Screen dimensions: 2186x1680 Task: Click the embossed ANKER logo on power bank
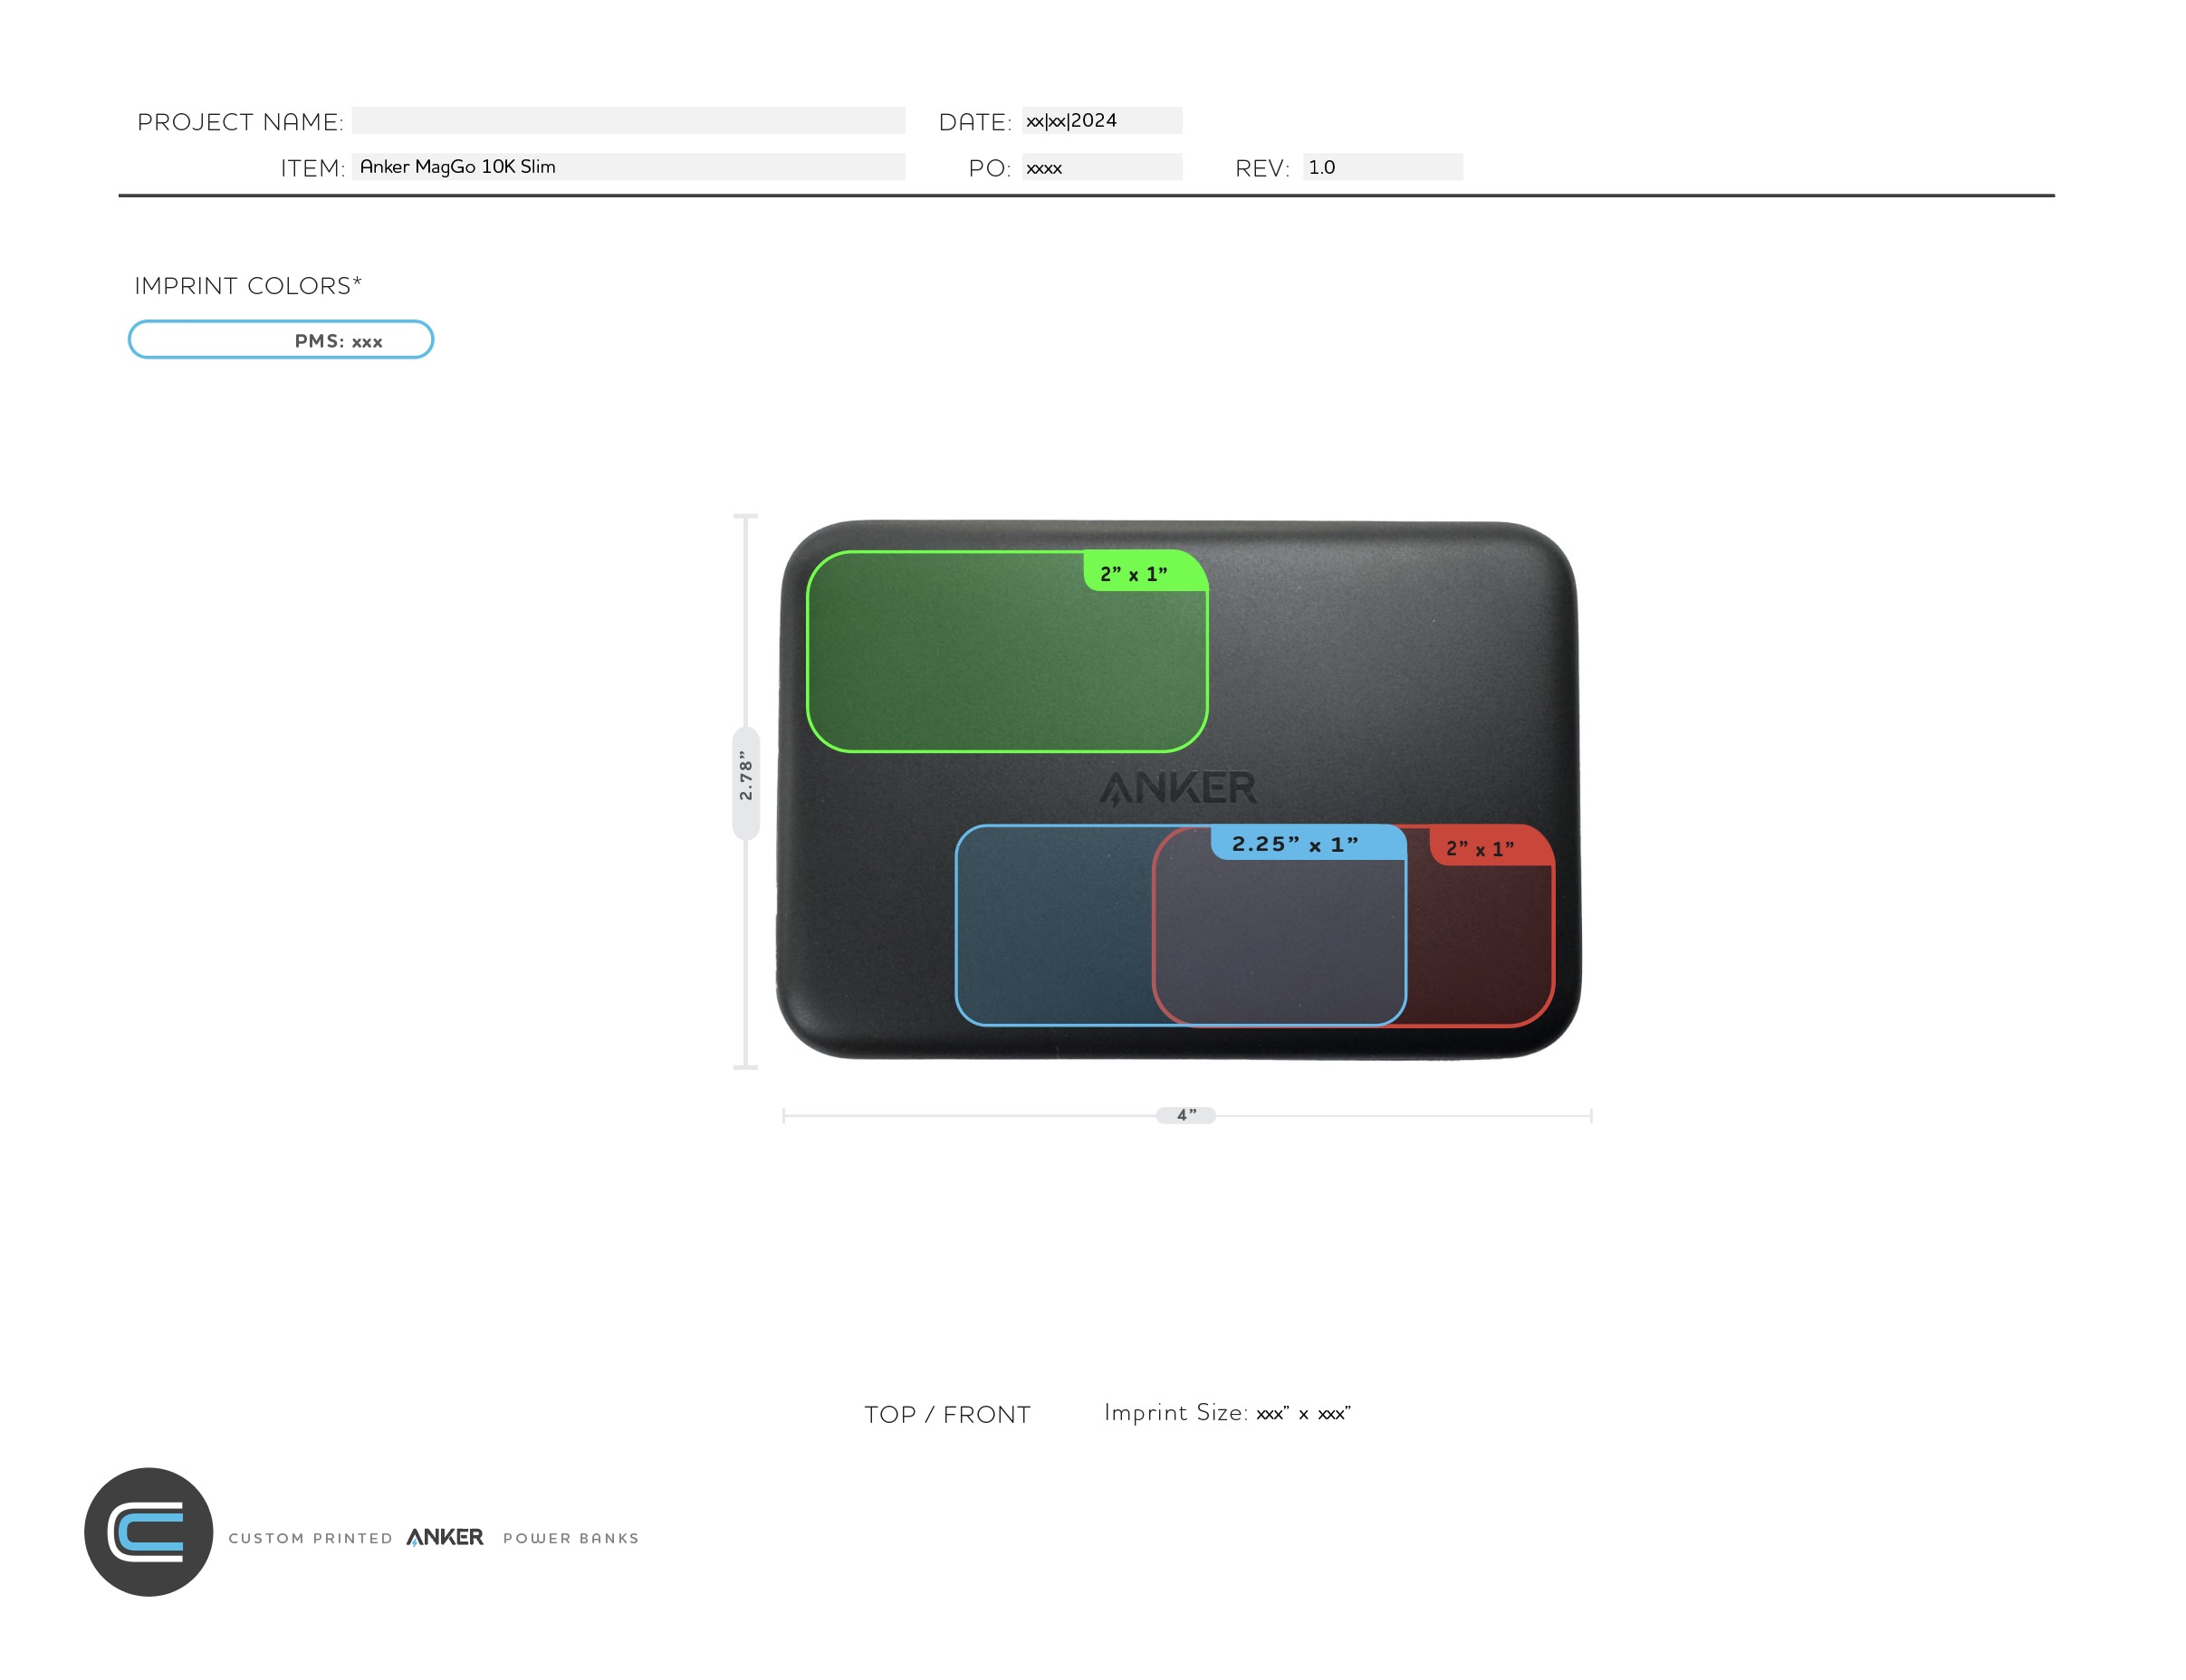coord(1178,788)
